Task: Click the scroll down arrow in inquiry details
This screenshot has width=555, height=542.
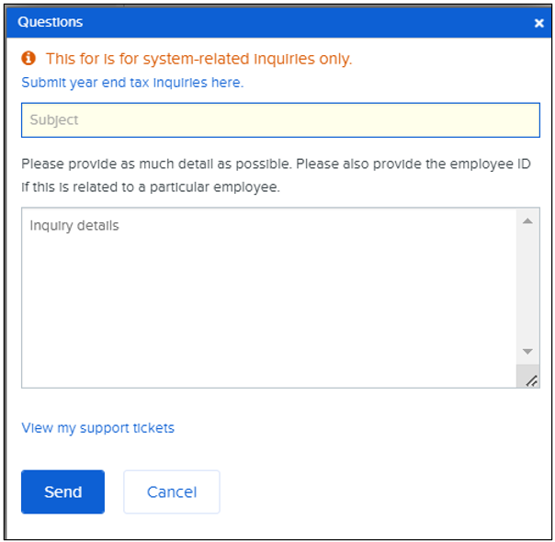Action: [527, 352]
